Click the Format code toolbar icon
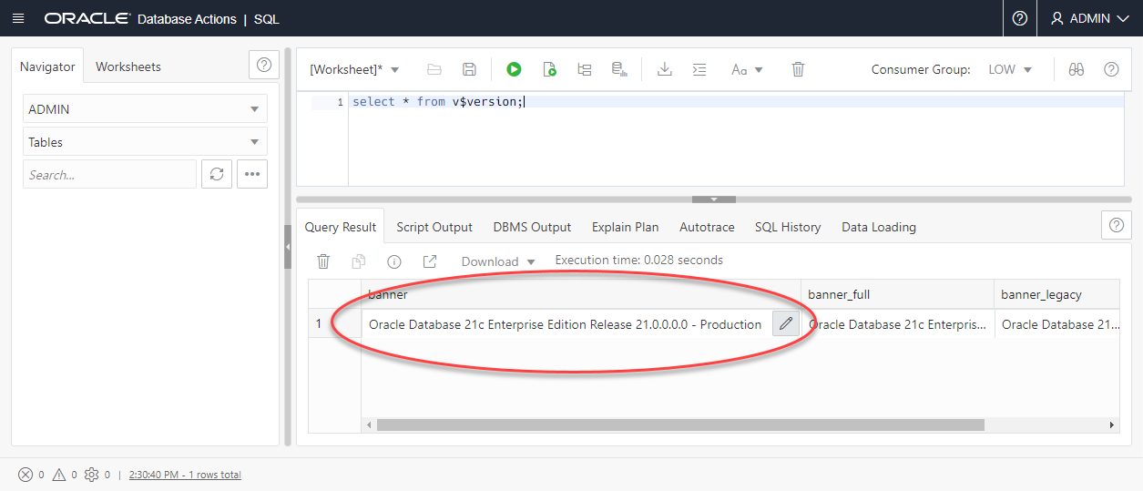The height and width of the screenshot is (491, 1143). [x=699, y=69]
